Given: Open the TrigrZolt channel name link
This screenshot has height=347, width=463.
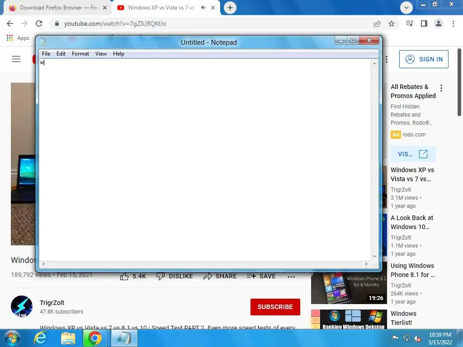Looking at the screenshot, I should coord(52,303).
